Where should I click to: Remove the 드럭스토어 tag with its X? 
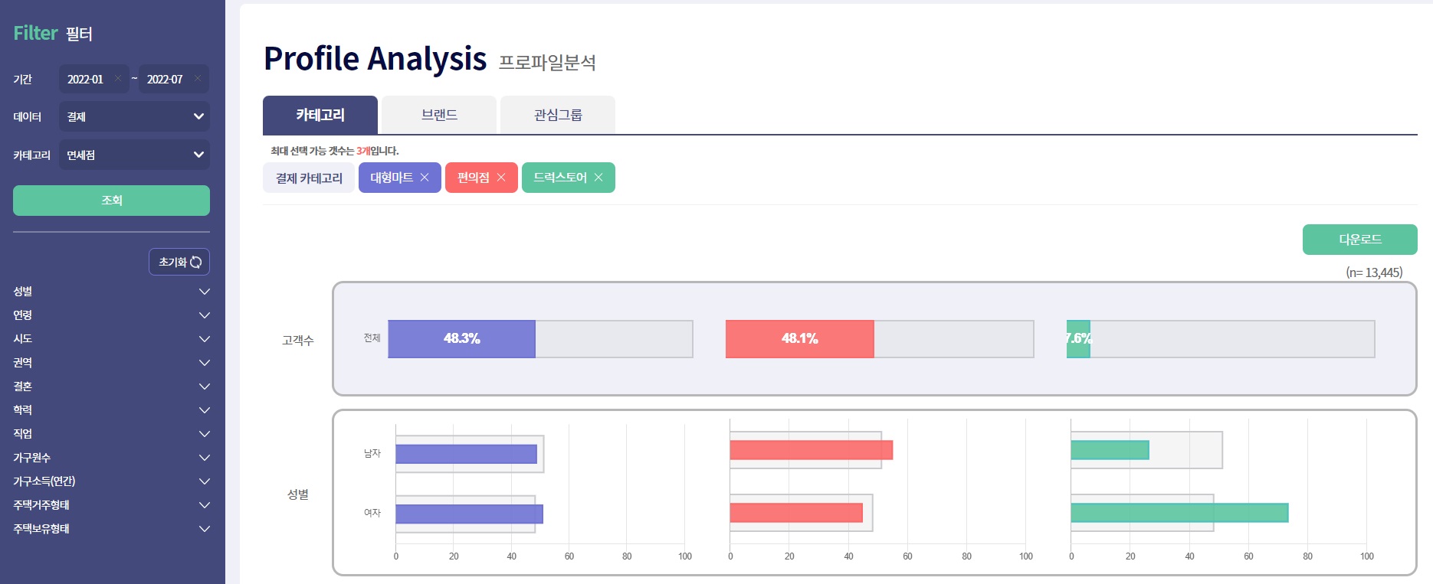(x=598, y=178)
